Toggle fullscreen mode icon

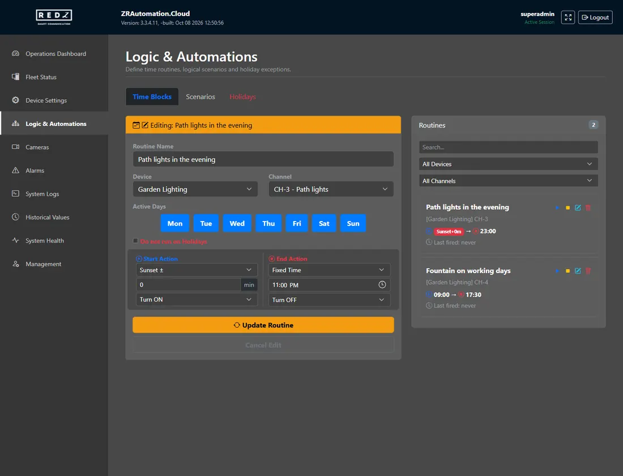(567, 17)
